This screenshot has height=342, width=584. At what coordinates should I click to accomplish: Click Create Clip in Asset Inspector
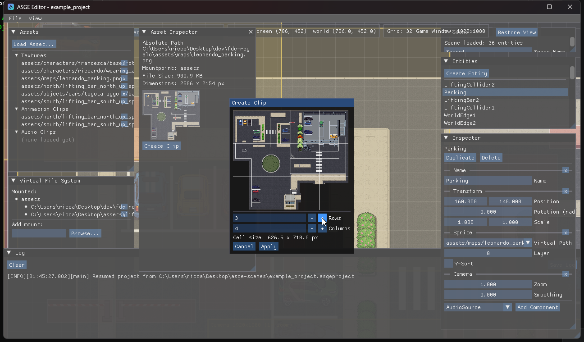[161, 146]
